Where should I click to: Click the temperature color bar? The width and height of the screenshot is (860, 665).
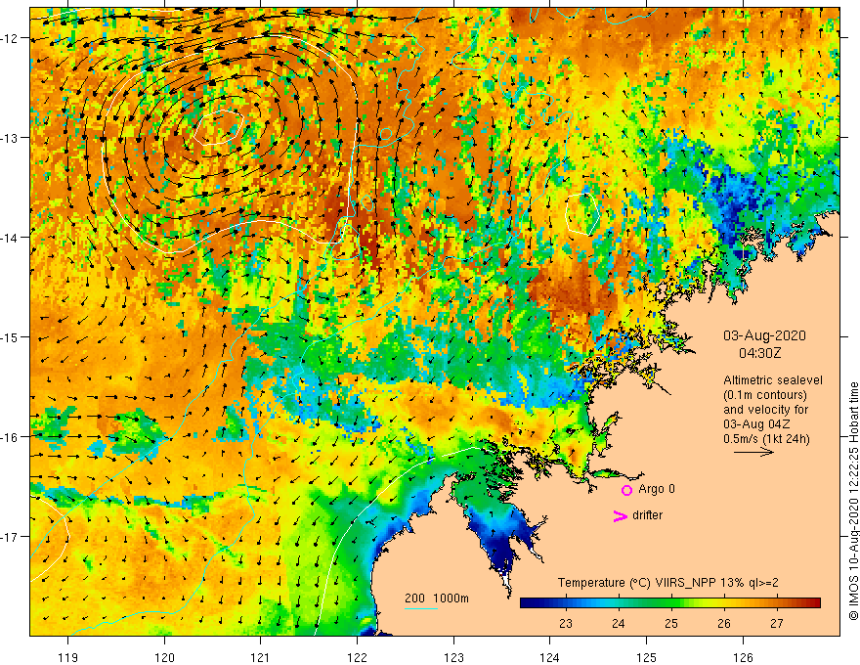669,603
